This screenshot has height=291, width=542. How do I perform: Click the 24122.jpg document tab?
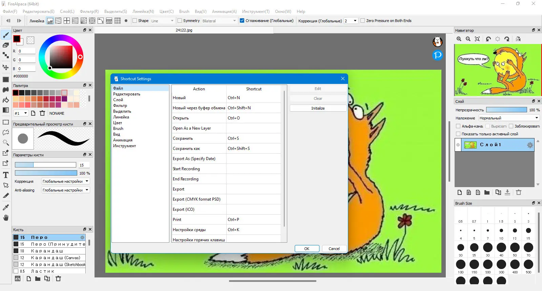coord(184,30)
